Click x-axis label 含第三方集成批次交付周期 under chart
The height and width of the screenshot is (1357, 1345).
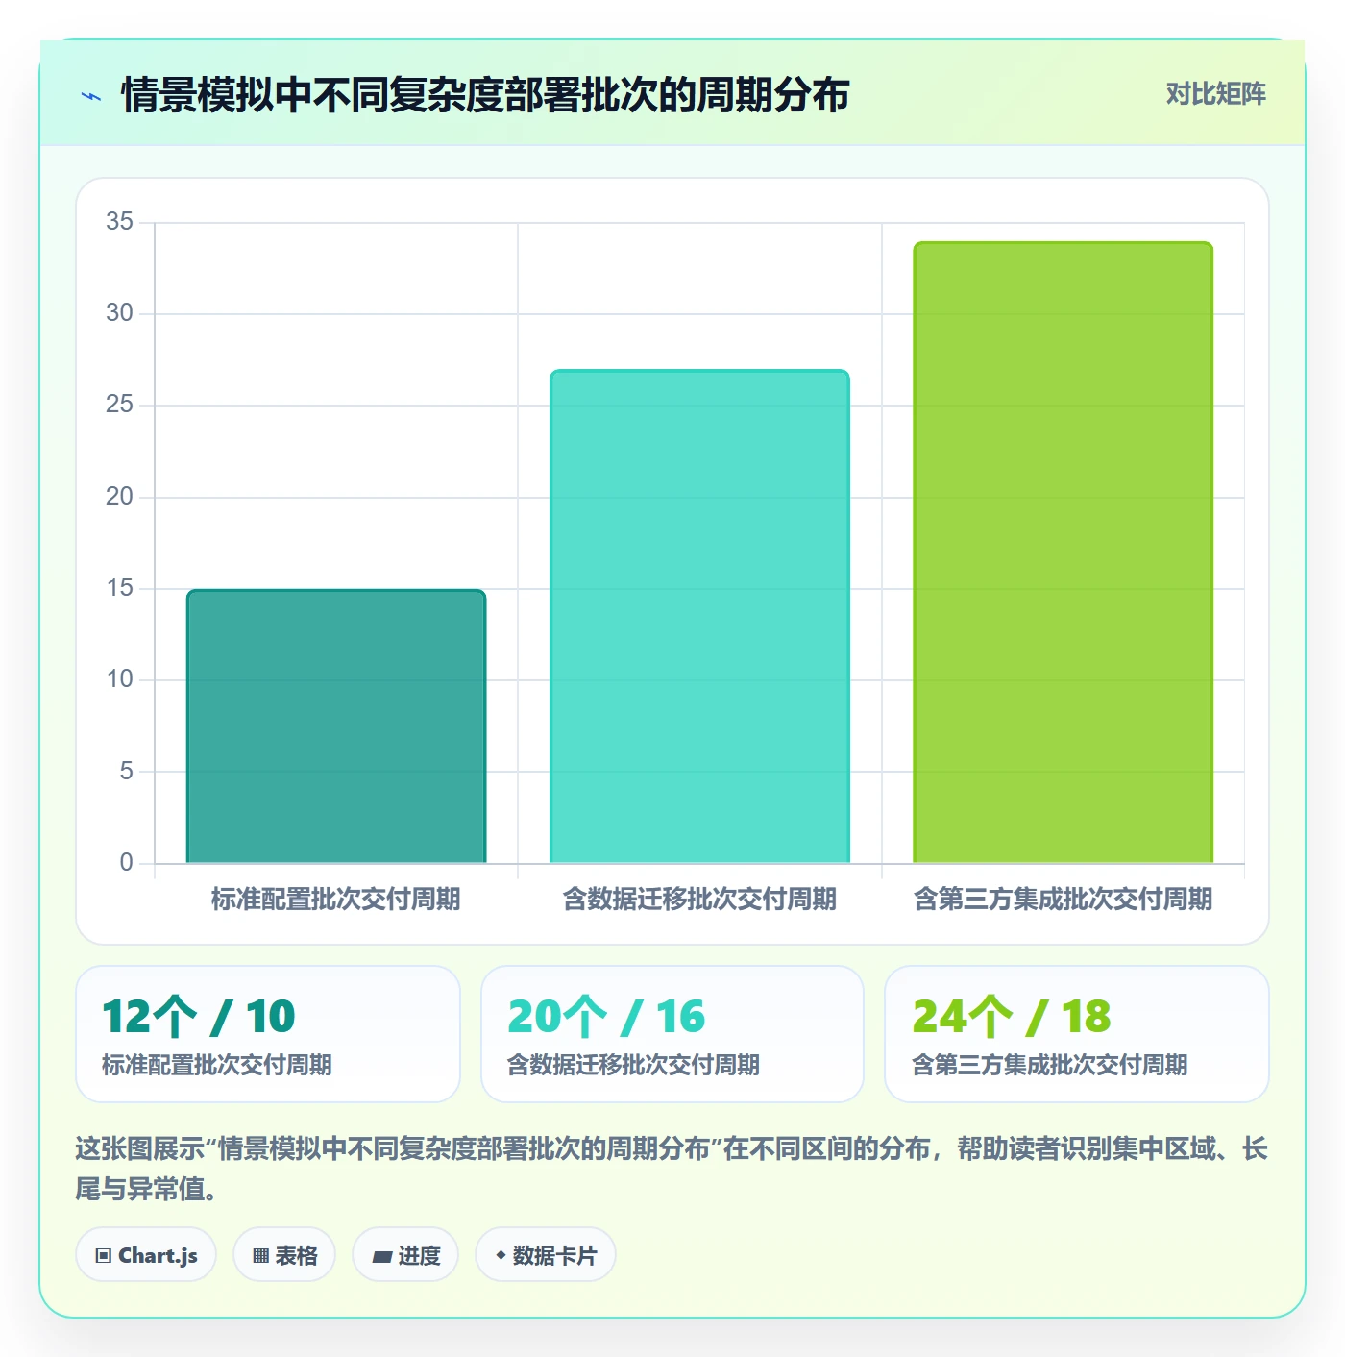click(x=1063, y=900)
